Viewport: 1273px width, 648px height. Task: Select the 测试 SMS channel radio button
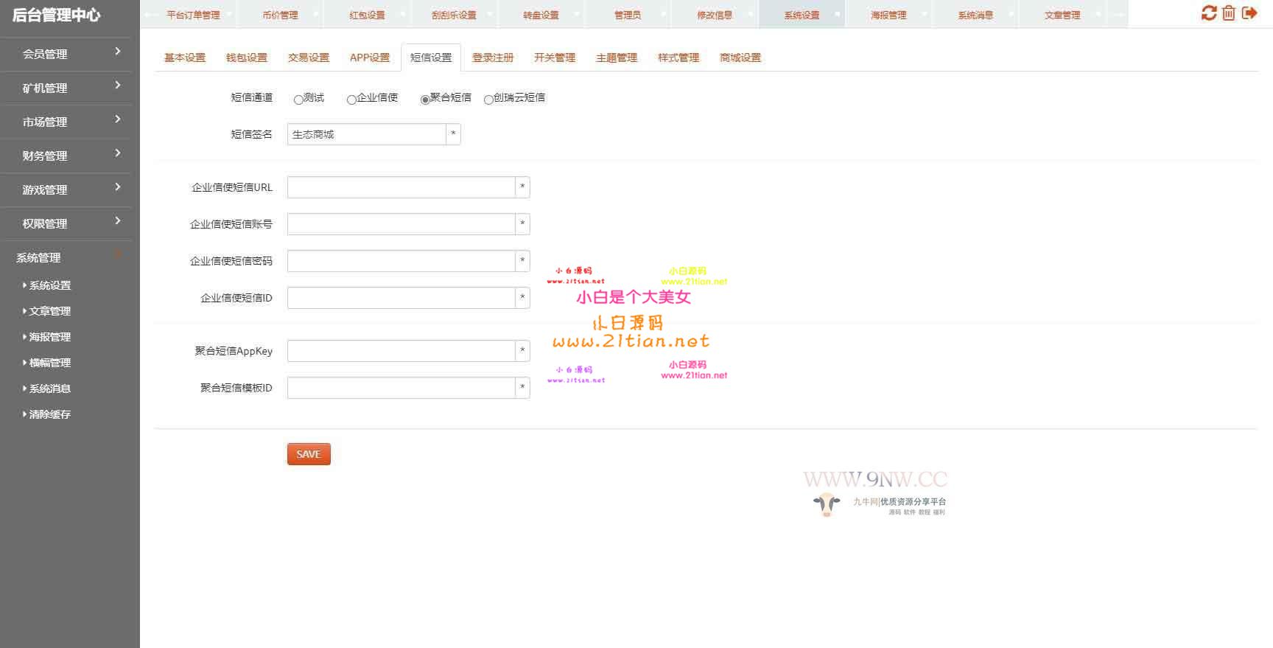[298, 100]
